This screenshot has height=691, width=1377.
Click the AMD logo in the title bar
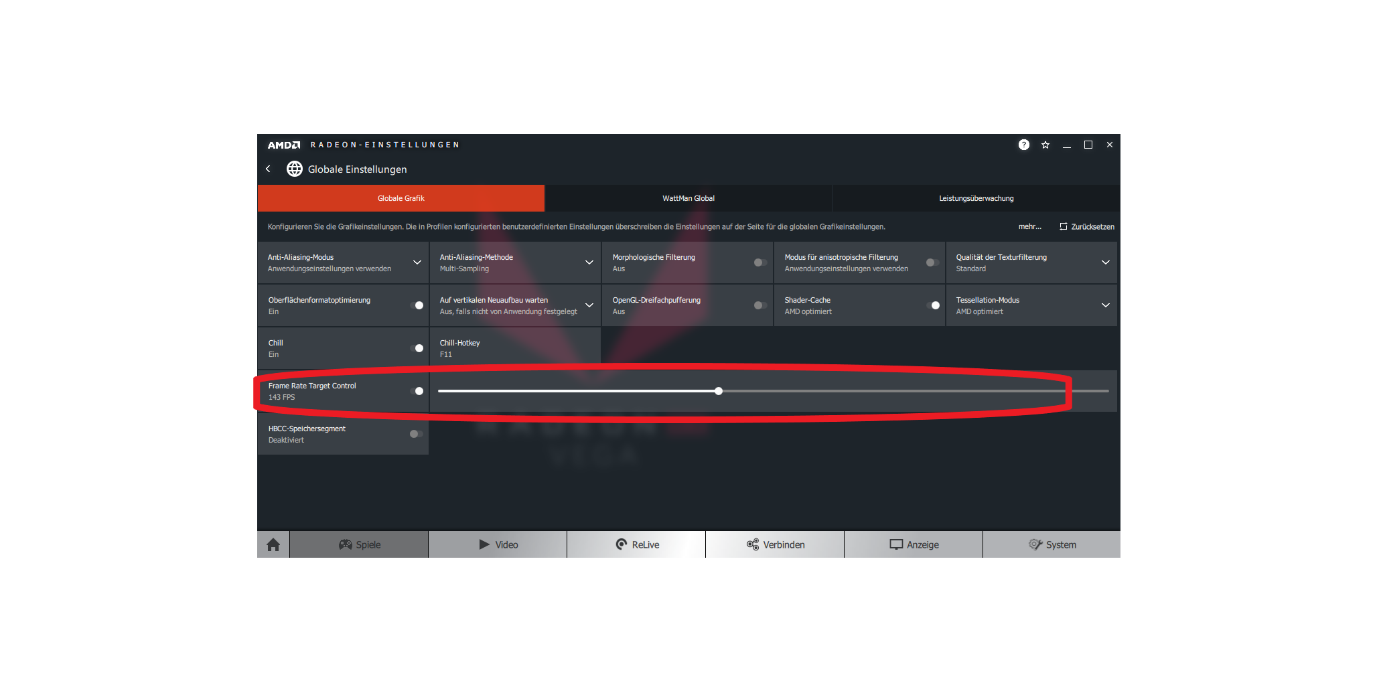coord(284,145)
